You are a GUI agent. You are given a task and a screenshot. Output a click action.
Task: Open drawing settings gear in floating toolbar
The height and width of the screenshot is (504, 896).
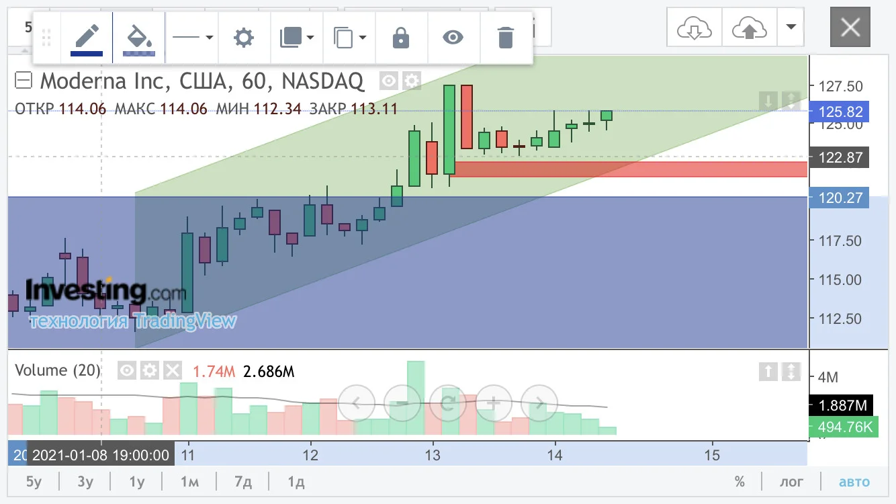243,38
